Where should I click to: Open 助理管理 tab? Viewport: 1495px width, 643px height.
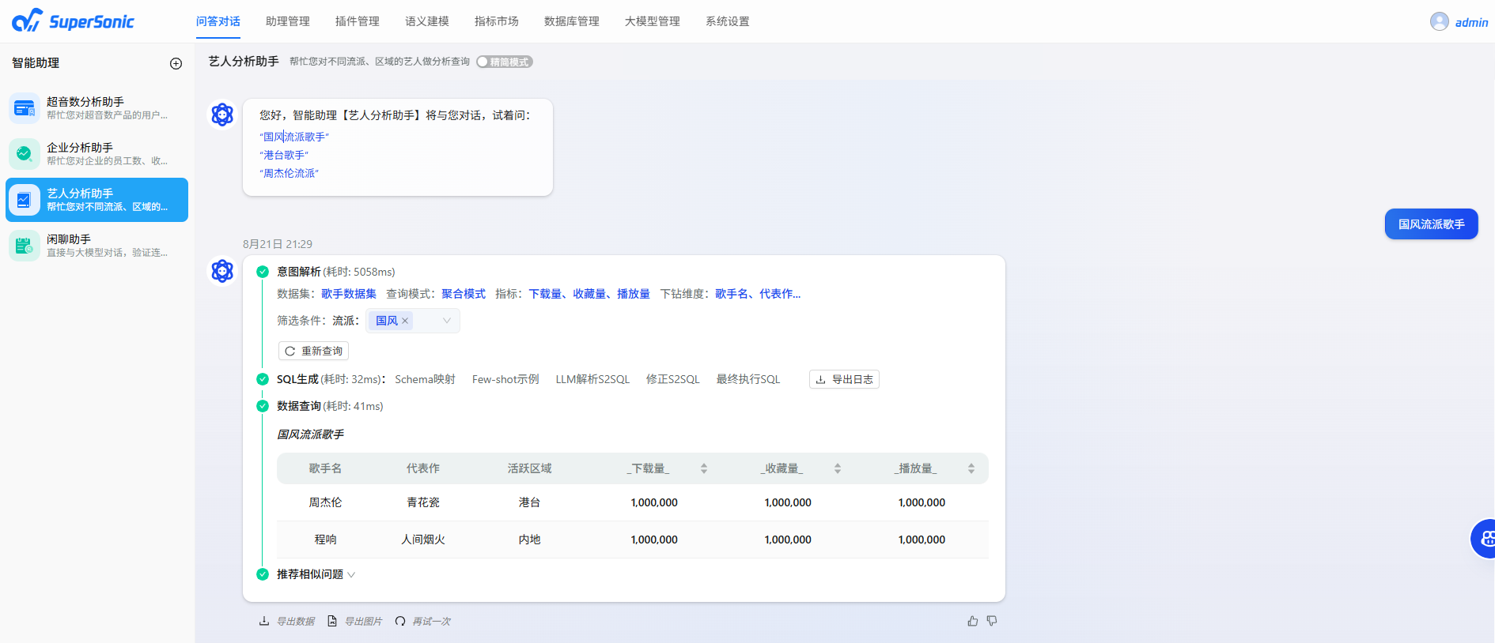coord(288,21)
